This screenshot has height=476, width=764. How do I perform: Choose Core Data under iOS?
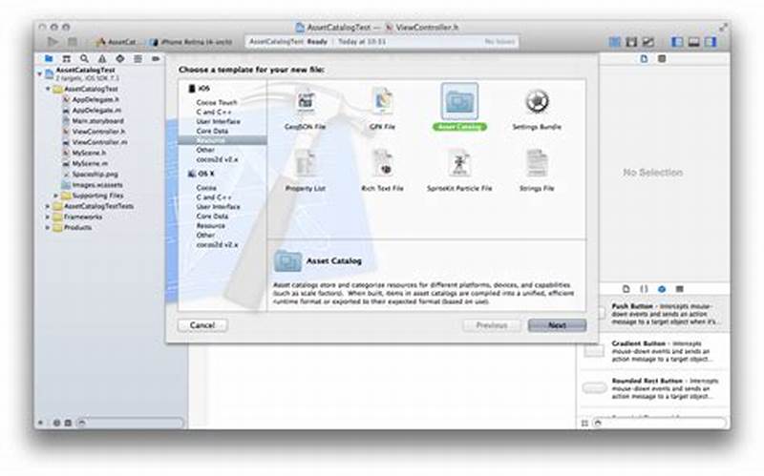click(x=212, y=131)
